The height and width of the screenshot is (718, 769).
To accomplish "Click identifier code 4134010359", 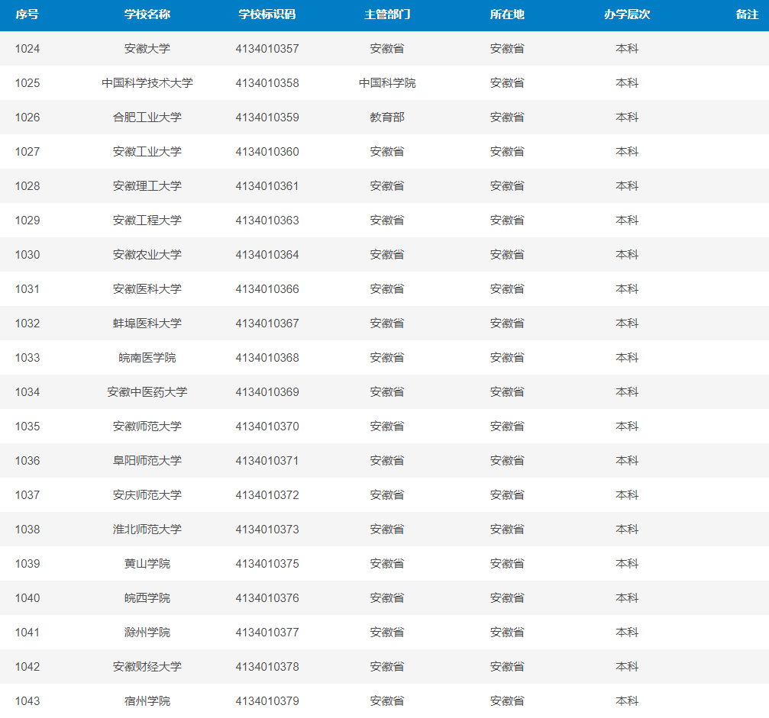I will click(267, 118).
